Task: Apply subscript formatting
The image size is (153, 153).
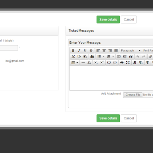Action: [x=96, y=63]
